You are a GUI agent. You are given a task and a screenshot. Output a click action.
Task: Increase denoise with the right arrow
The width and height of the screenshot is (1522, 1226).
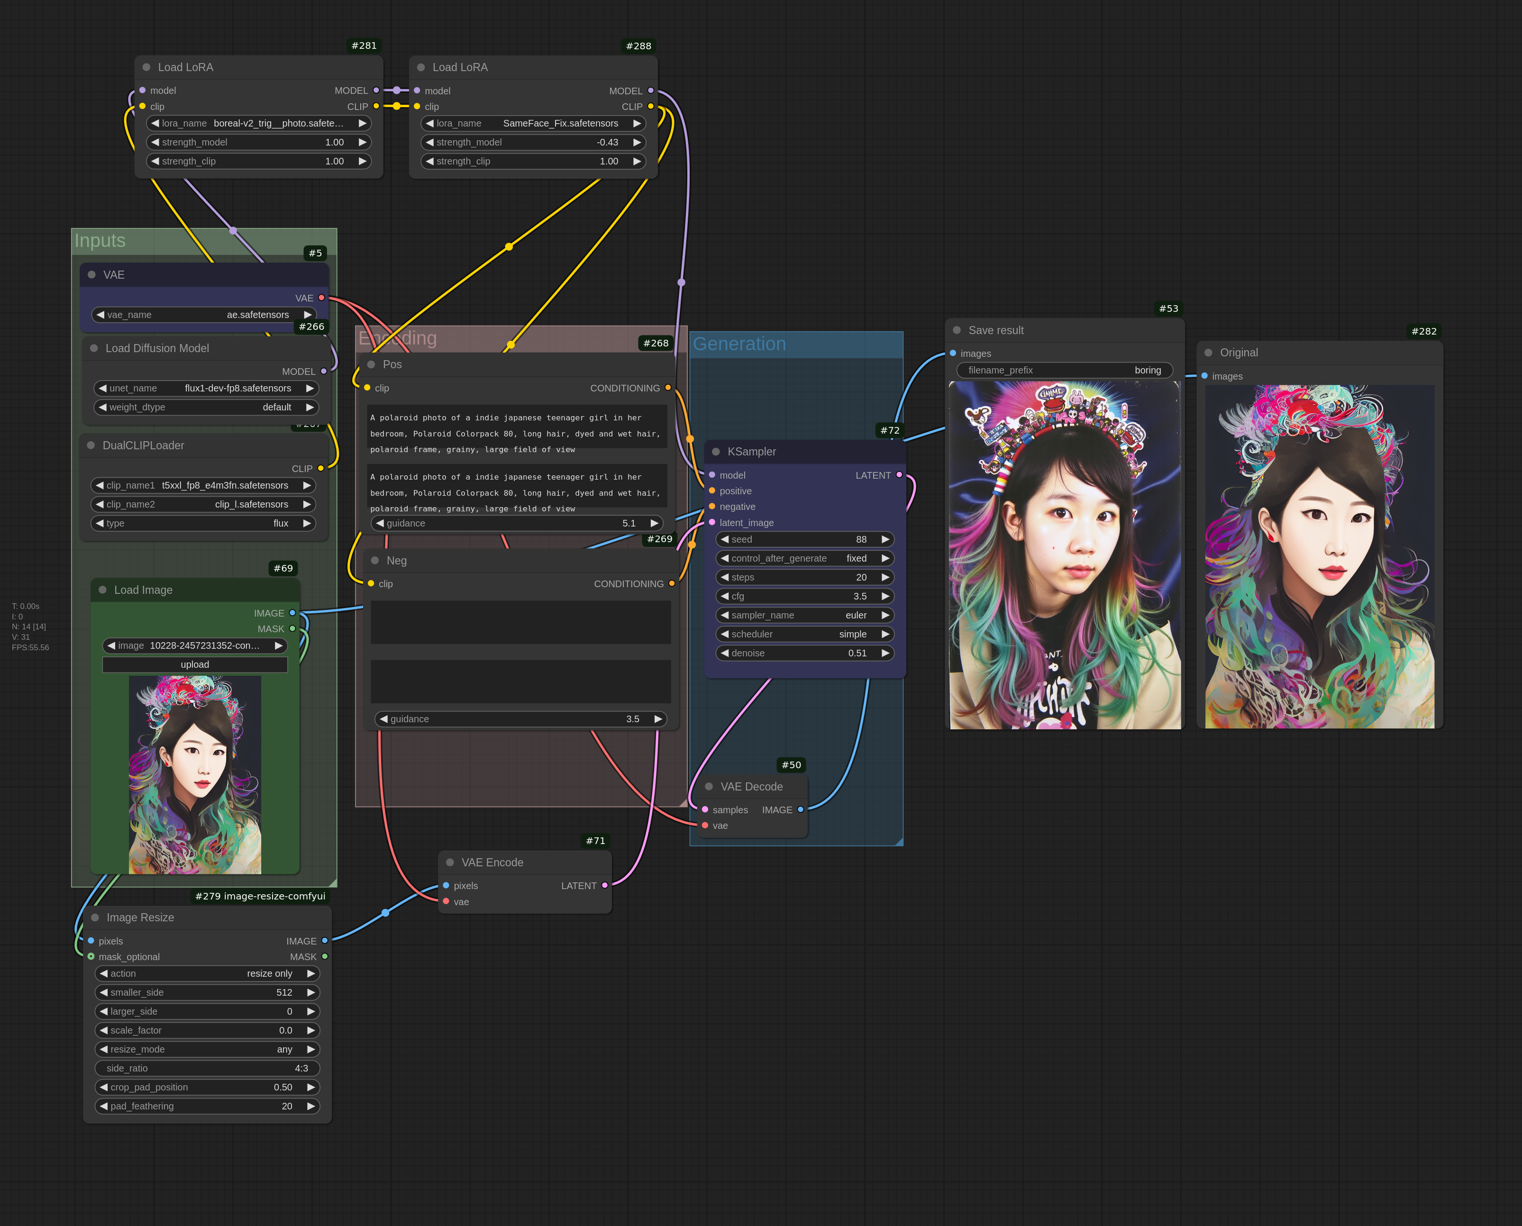(x=885, y=653)
